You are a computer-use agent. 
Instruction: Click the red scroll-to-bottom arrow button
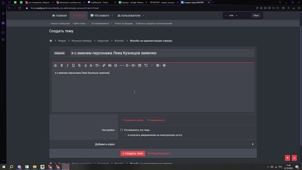294,158
